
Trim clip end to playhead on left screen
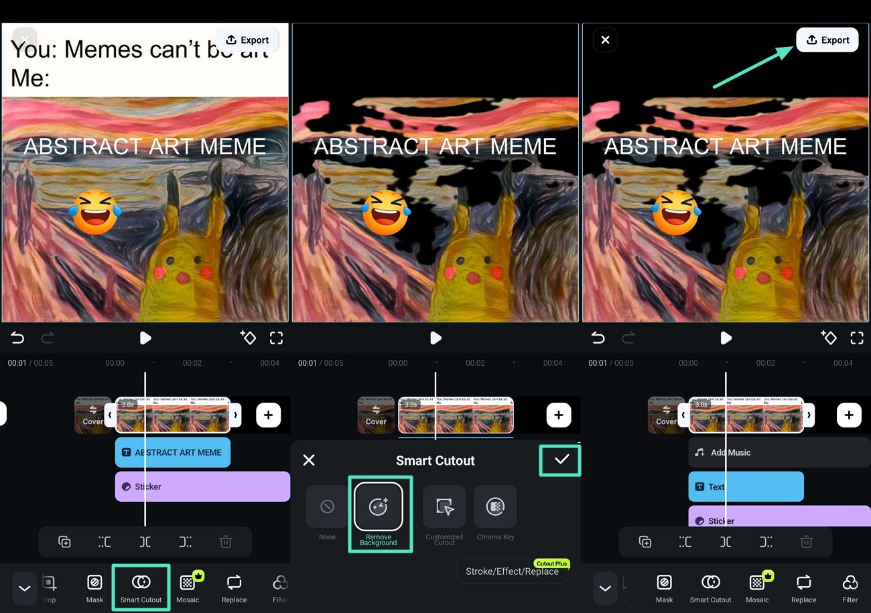tap(185, 542)
